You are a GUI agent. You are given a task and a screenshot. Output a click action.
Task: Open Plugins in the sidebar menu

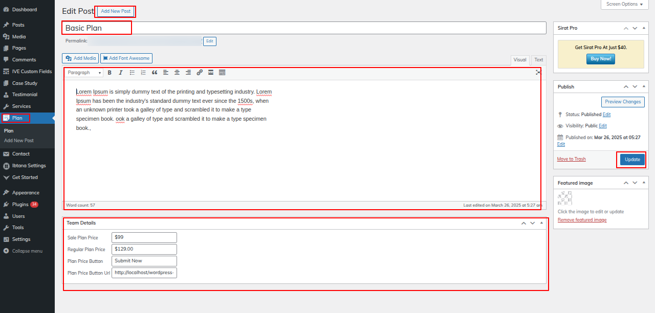[20, 205]
